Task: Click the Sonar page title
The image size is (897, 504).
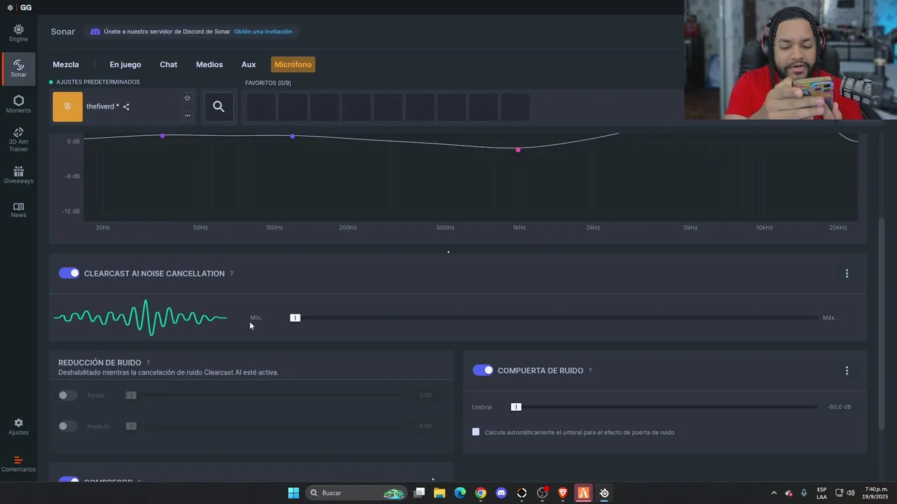Action: pos(62,31)
